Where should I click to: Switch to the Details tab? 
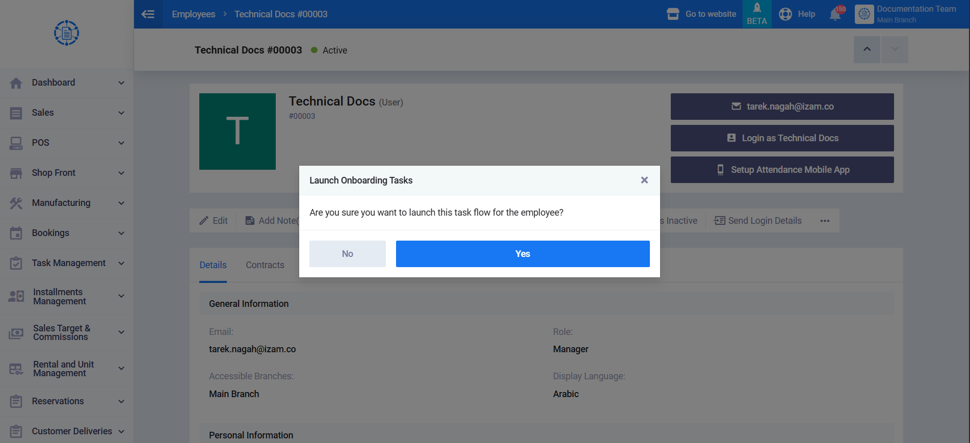coord(213,265)
